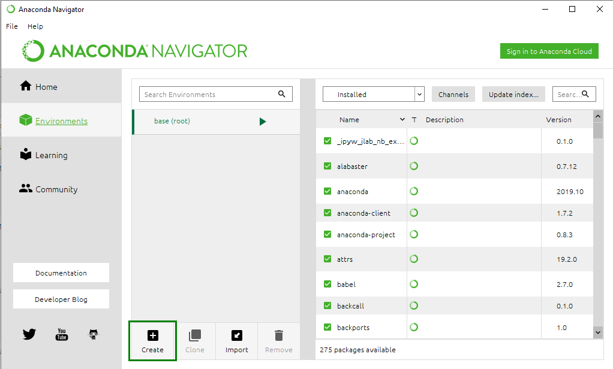Click the Description column header
The image size is (613, 369).
(x=444, y=119)
